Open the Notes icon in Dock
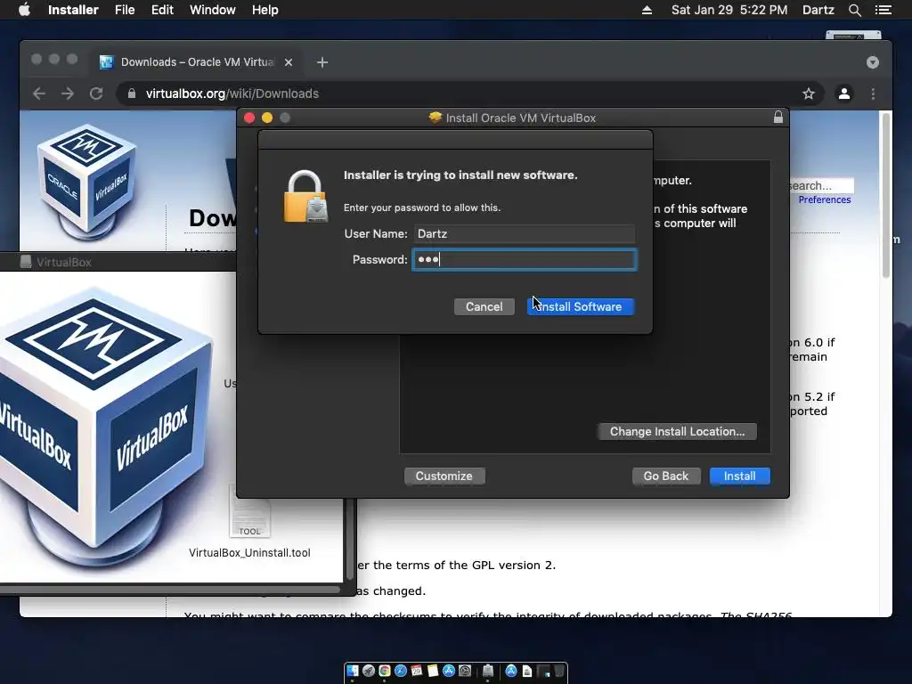Screen dimensions: 912x684 tap(433, 671)
